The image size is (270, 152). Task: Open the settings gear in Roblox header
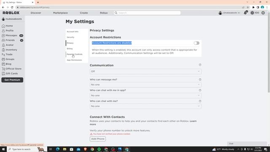coord(263,13)
